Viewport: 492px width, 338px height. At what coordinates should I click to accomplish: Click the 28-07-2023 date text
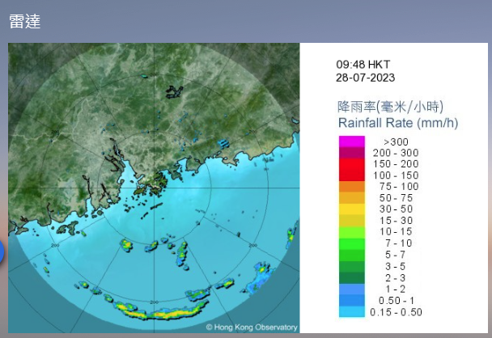366,78
